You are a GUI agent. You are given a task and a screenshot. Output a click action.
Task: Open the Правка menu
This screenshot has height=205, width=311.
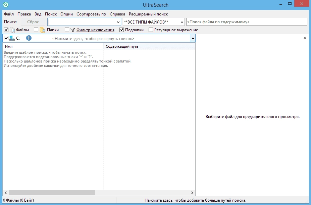pos(24,14)
